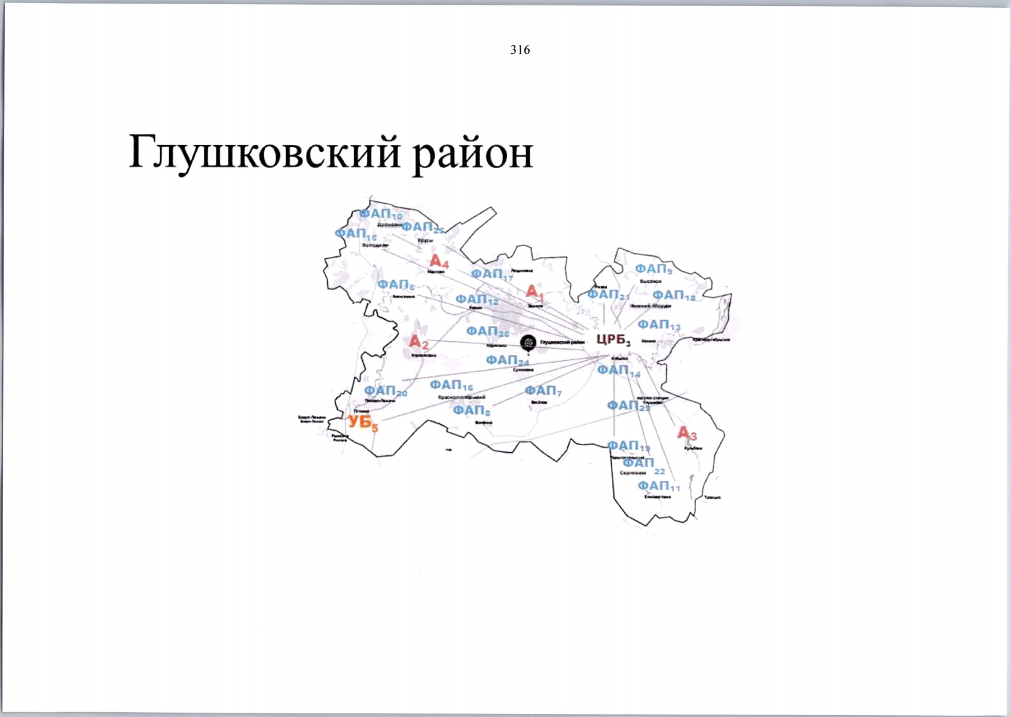Click the red А4 label

coord(439,261)
